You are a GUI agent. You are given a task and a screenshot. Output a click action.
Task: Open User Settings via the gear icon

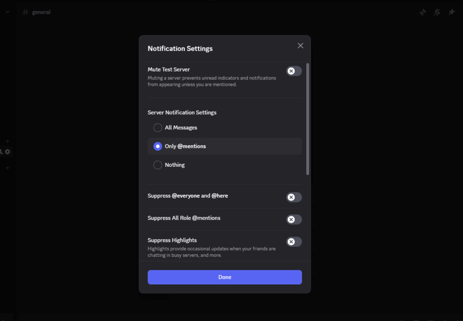[7, 151]
